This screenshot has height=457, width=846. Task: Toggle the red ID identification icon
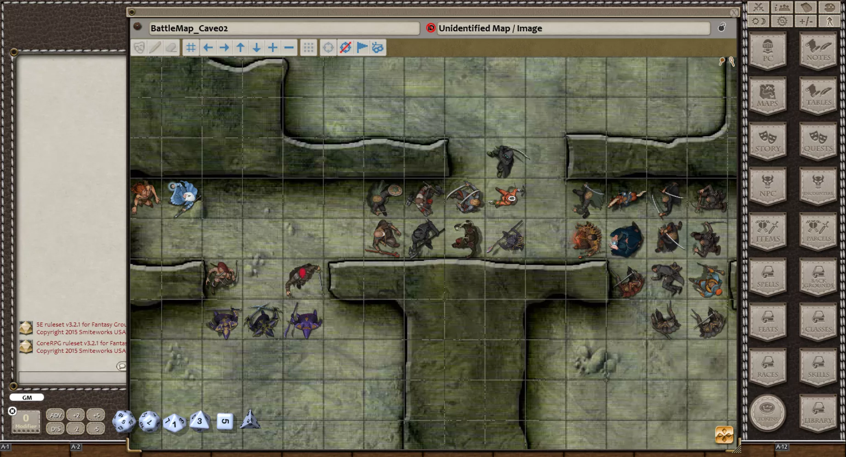point(431,28)
